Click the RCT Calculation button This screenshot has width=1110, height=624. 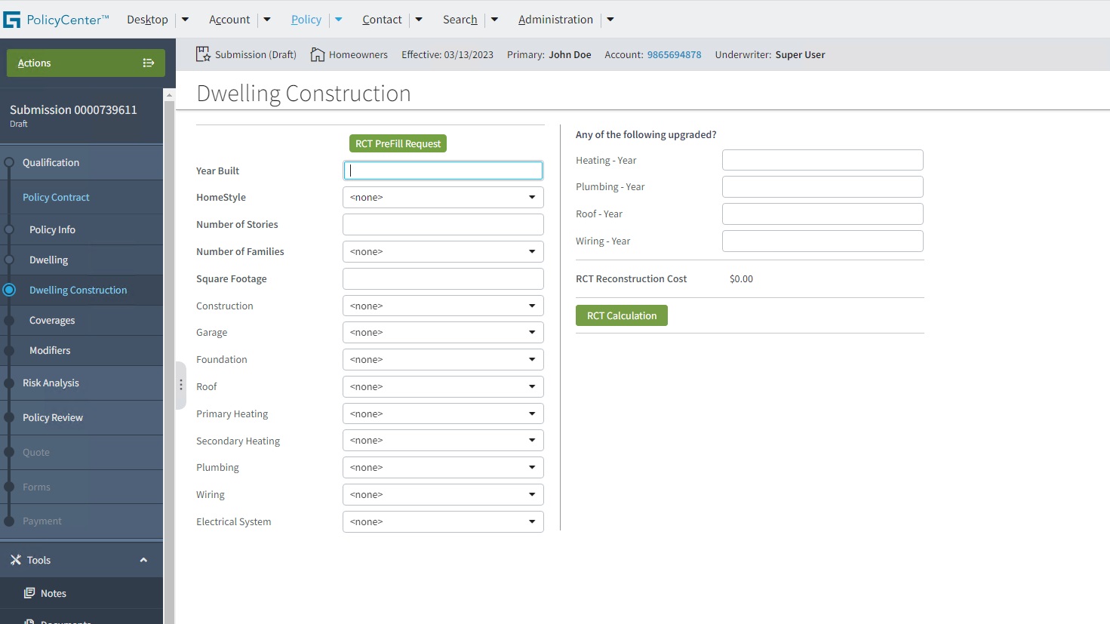coord(621,316)
